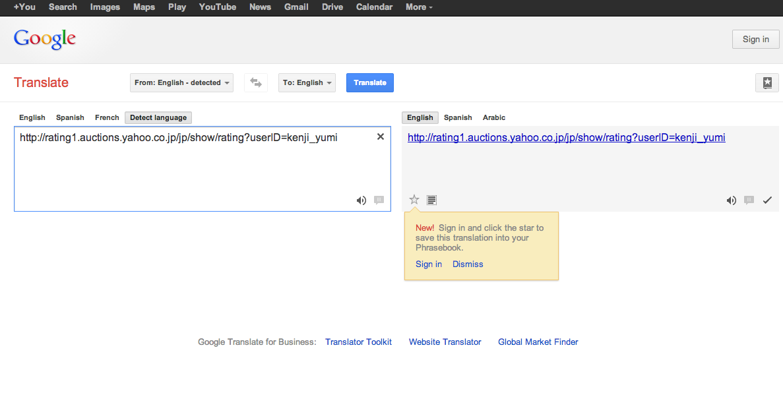The image size is (783, 395).
Task: Open Images in the Google bar
Action: pyautogui.click(x=105, y=7)
